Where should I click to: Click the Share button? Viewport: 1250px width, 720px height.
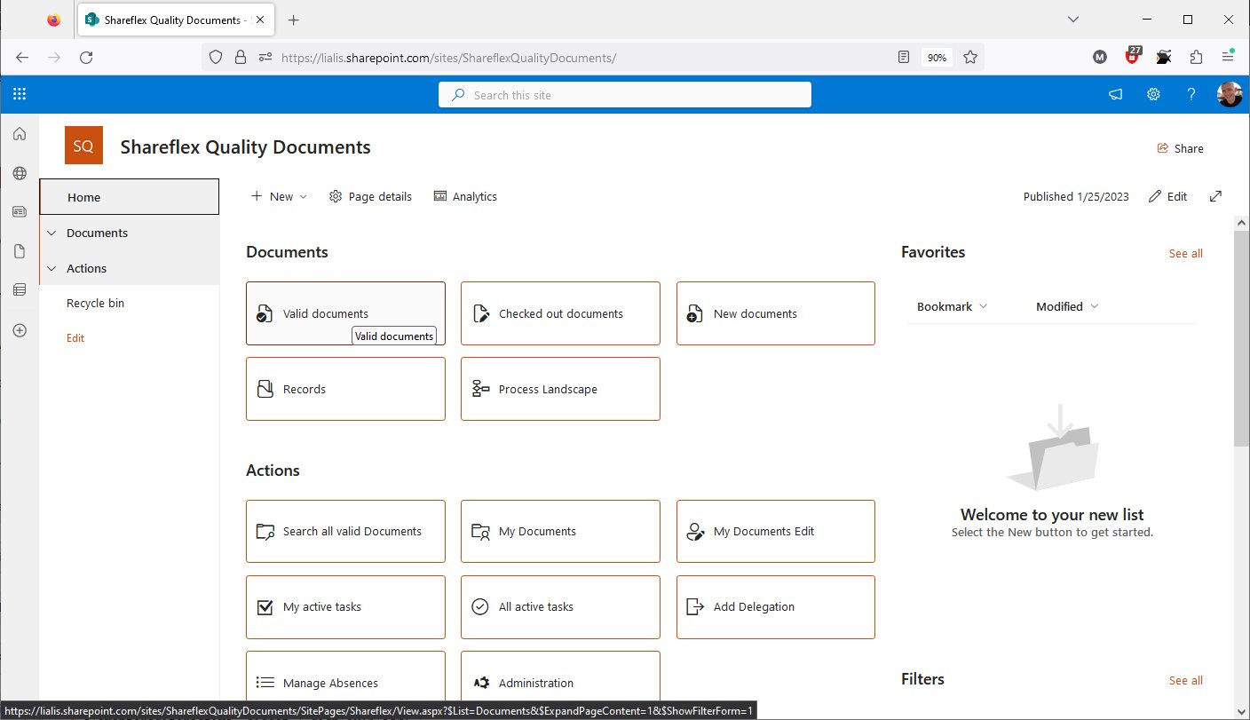click(1181, 148)
